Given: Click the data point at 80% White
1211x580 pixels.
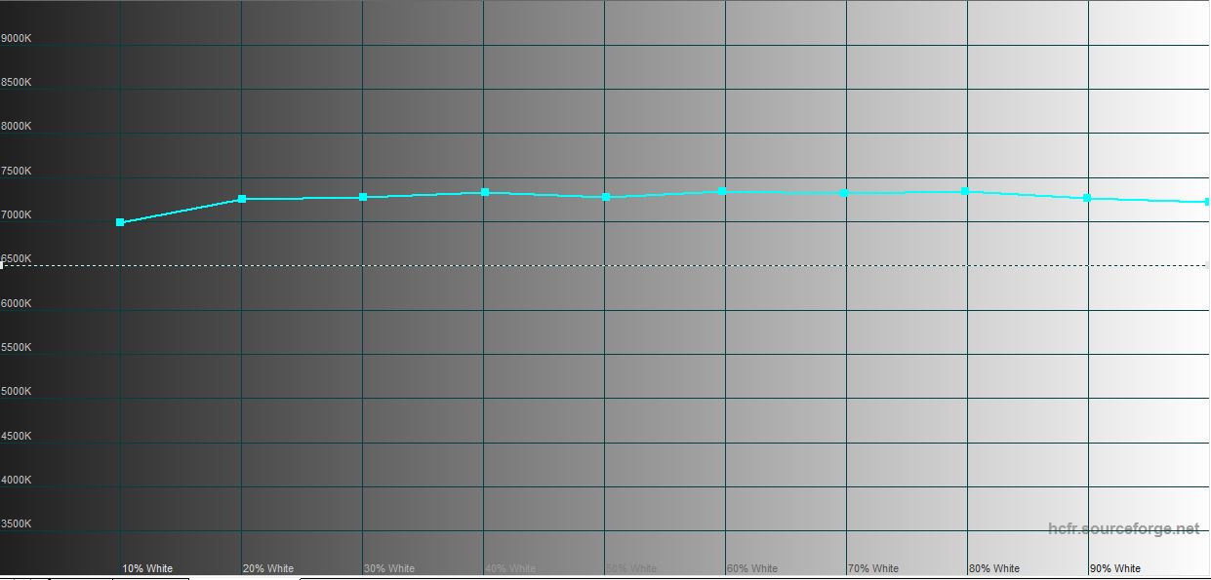Looking at the screenshot, I should (x=965, y=191).
